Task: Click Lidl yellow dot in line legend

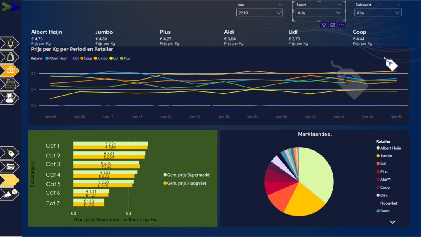Action: pos(111,58)
